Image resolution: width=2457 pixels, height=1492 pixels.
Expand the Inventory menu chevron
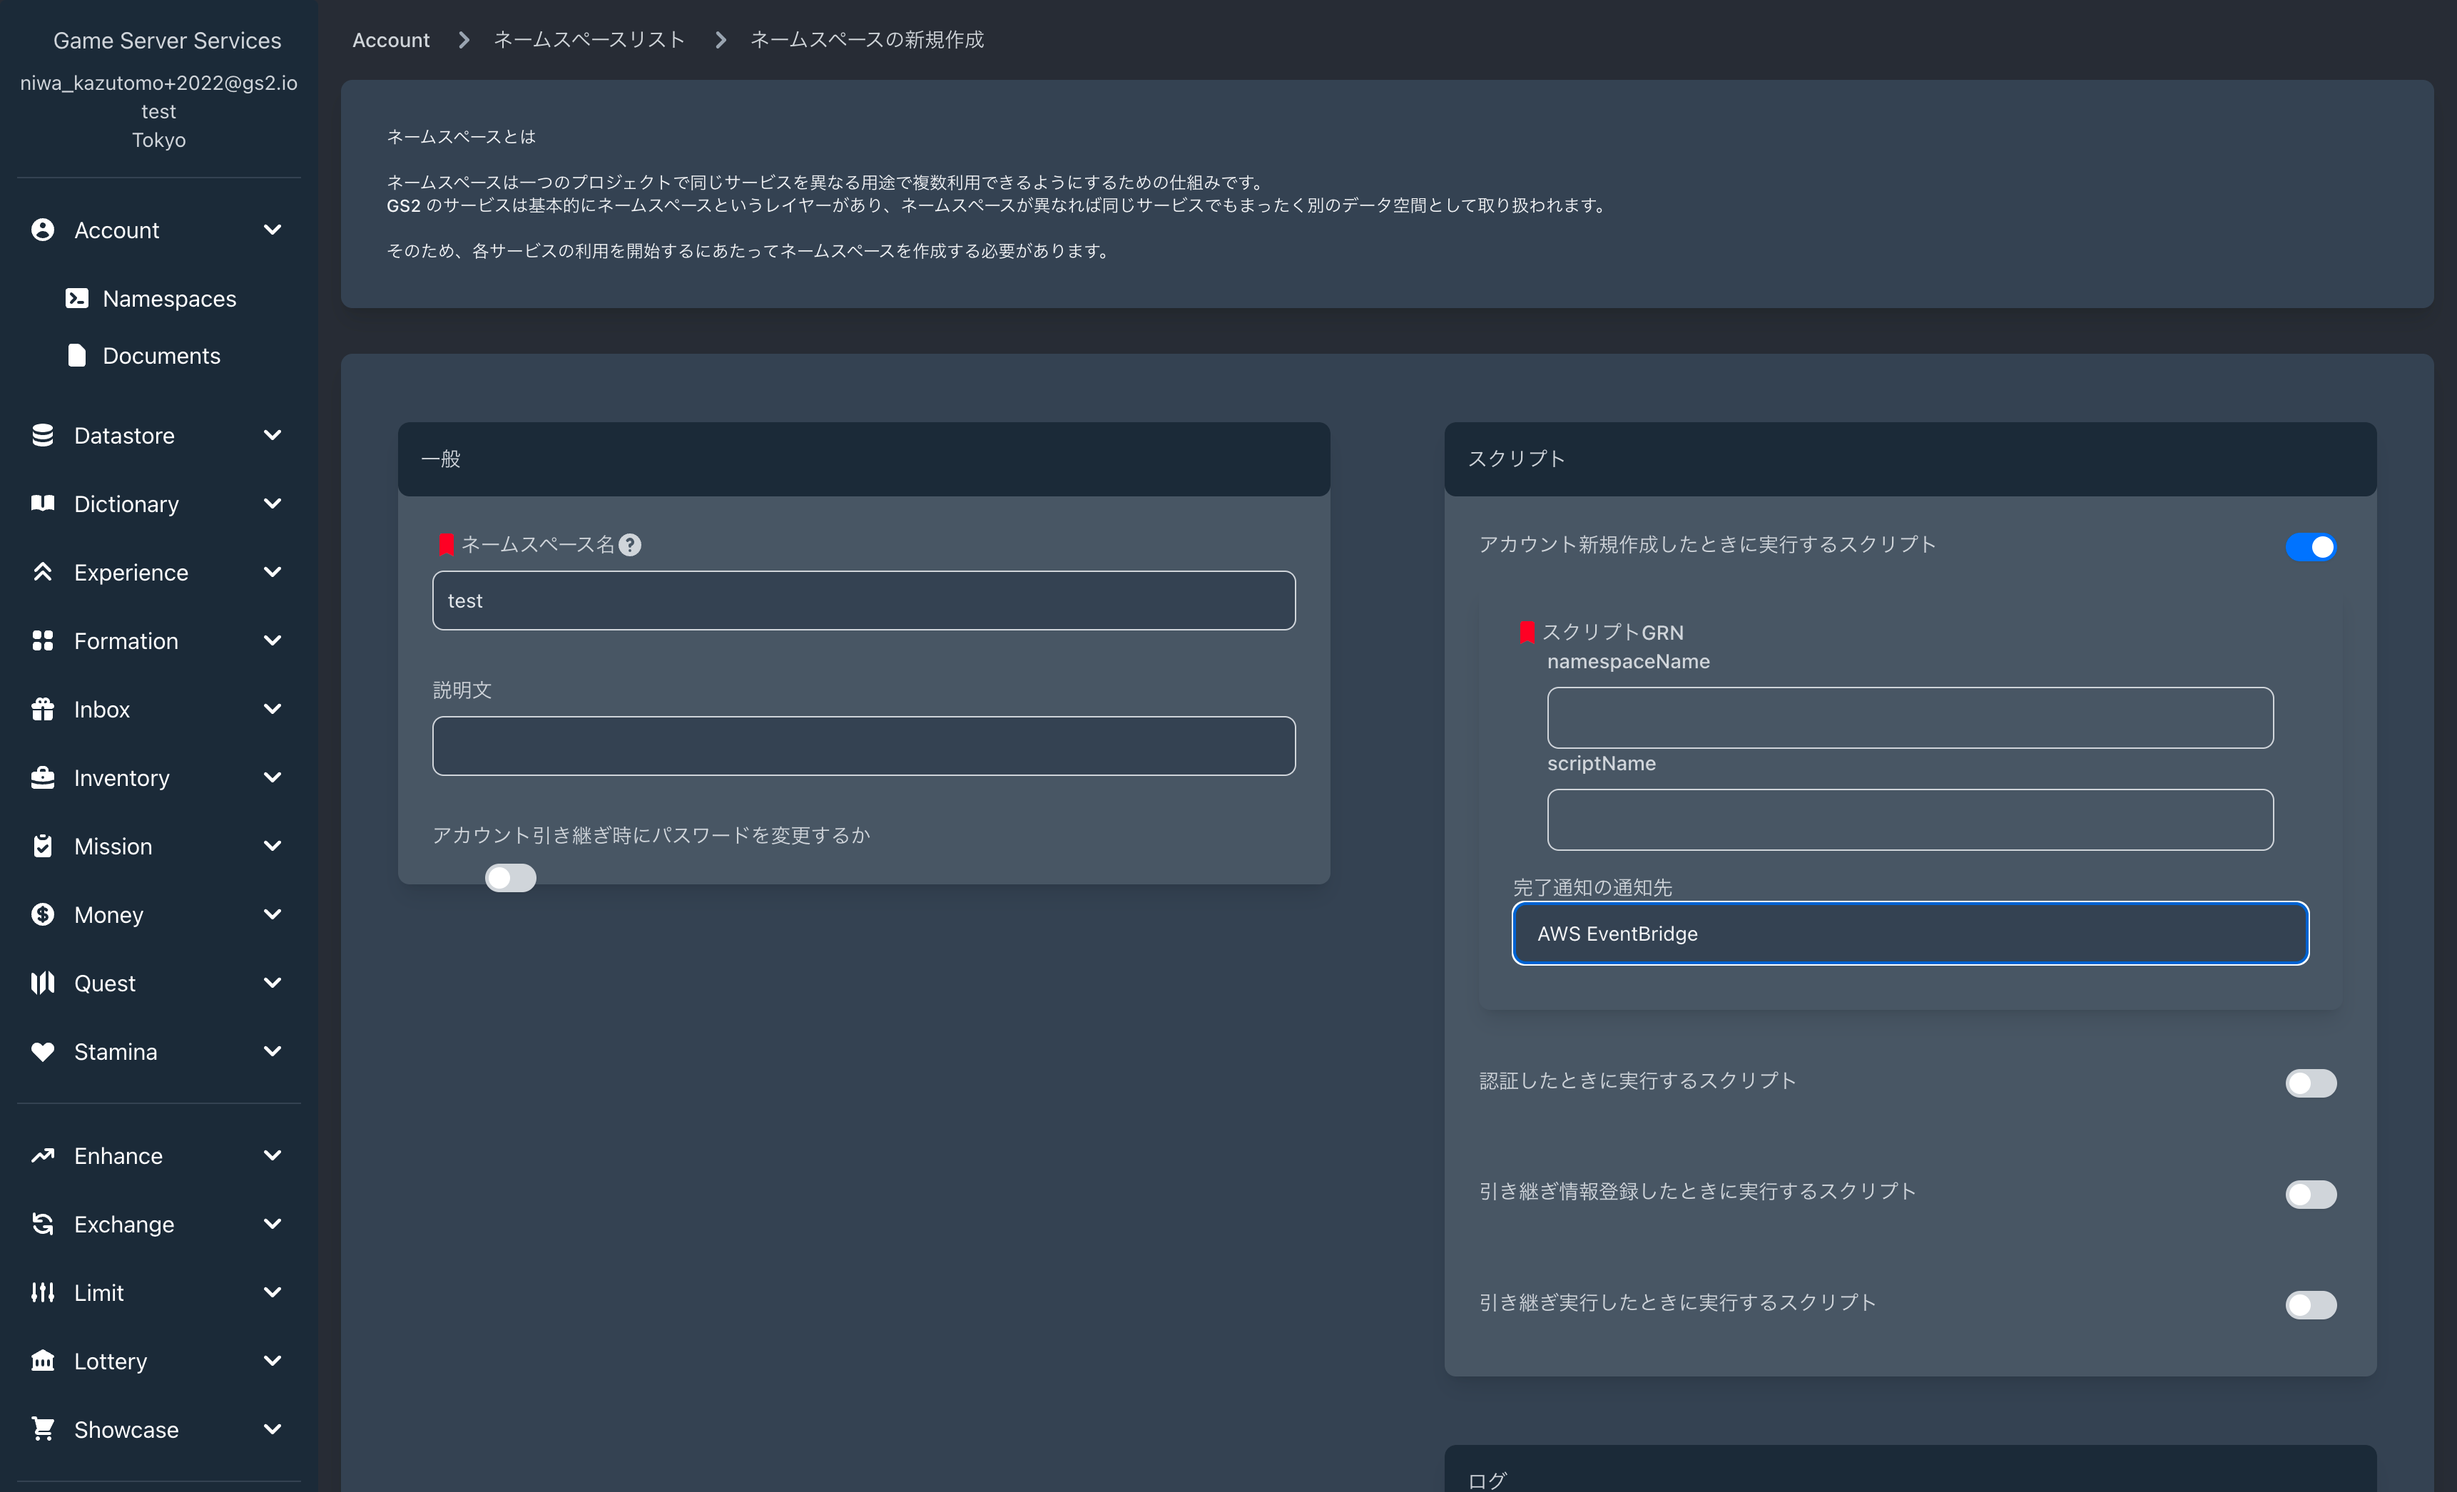click(273, 777)
